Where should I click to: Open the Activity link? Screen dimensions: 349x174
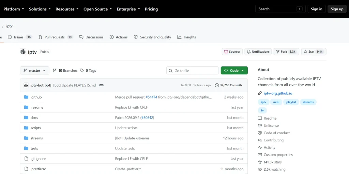[267, 147]
